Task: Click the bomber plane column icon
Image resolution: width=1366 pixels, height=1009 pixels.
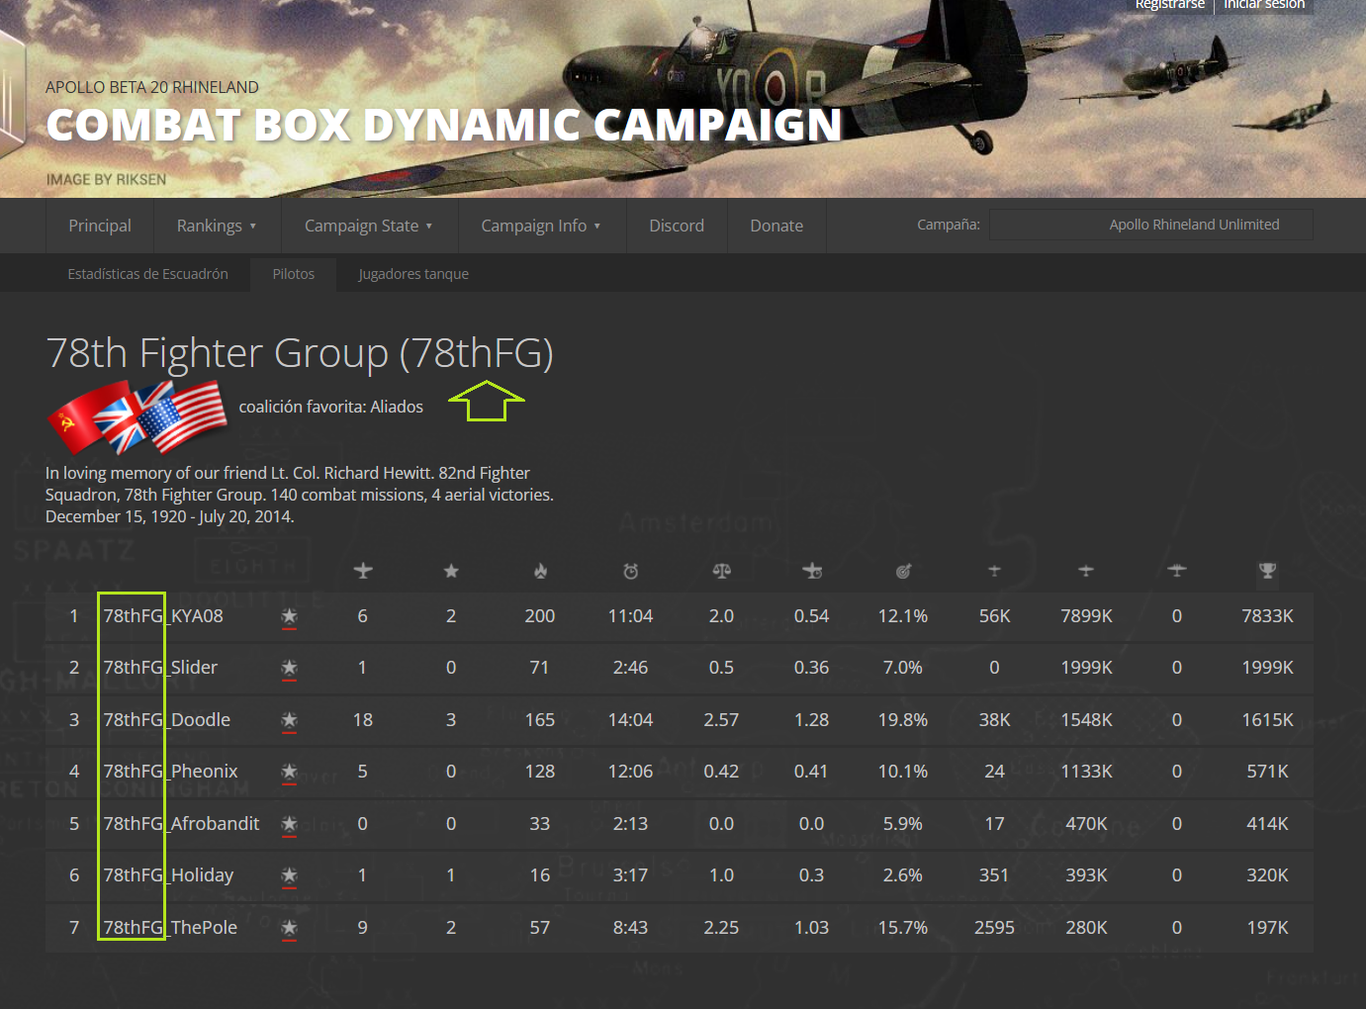Action: [1177, 571]
